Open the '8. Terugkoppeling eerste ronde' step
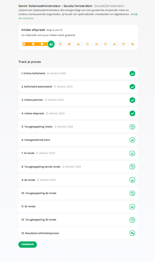Screen dimensions: 155x262 coord(78,167)
